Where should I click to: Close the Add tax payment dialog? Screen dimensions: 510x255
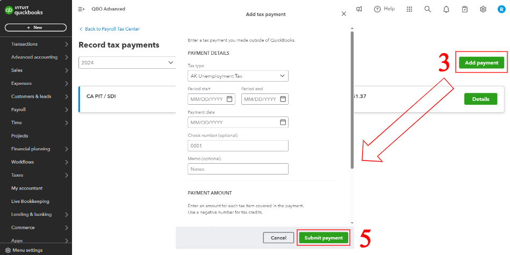click(x=344, y=14)
